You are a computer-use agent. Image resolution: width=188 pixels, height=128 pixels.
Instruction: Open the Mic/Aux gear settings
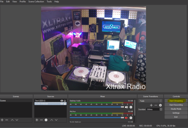click(131, 118)
